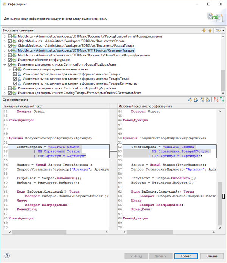The height and width of the screenshot is (263, 227).
Task: Go to next change arrow in changes toolbar
Action: 204,30
